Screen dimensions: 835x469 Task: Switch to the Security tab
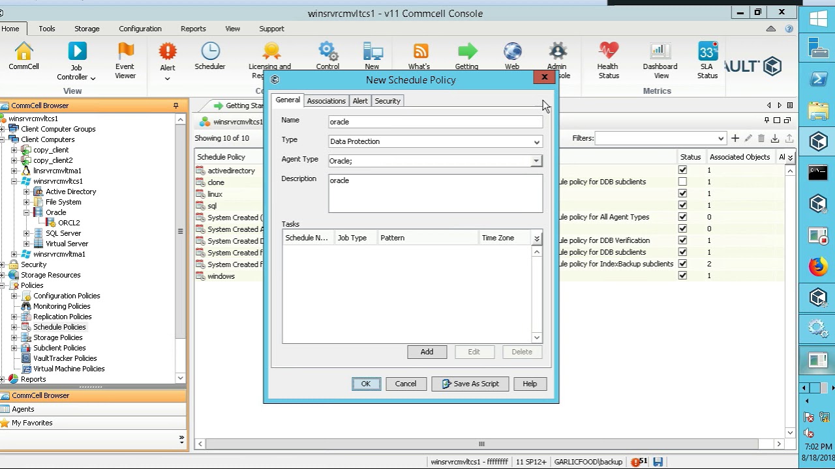point(387,101)
